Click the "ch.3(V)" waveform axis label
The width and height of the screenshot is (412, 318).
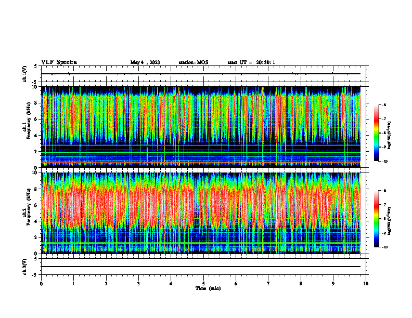pos(24,267)
